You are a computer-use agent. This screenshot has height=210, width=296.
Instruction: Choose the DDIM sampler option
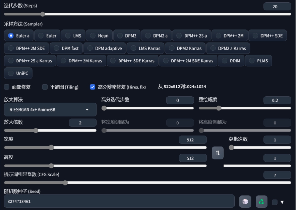pyautogui.click(x=231, y=61)
